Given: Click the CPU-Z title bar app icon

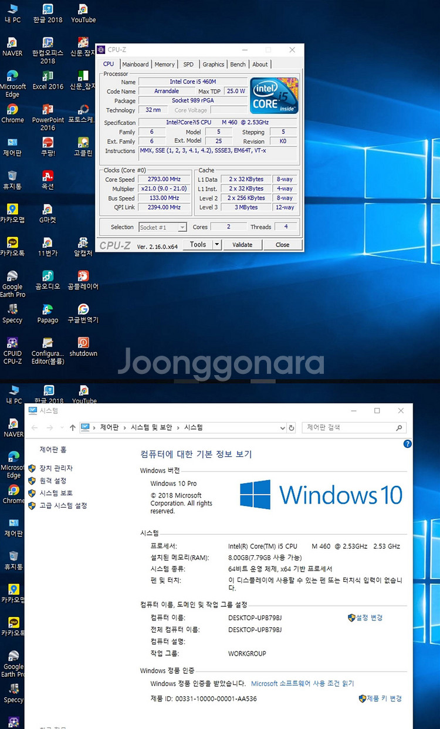Looking at the screenshot, I should click(x=101, y=50).
